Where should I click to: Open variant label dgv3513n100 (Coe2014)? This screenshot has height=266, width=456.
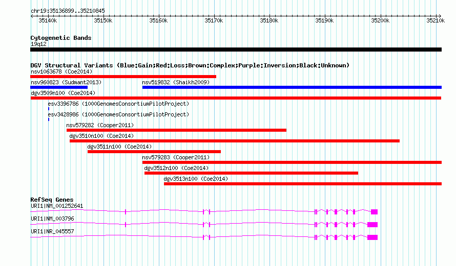click(196, 179)
